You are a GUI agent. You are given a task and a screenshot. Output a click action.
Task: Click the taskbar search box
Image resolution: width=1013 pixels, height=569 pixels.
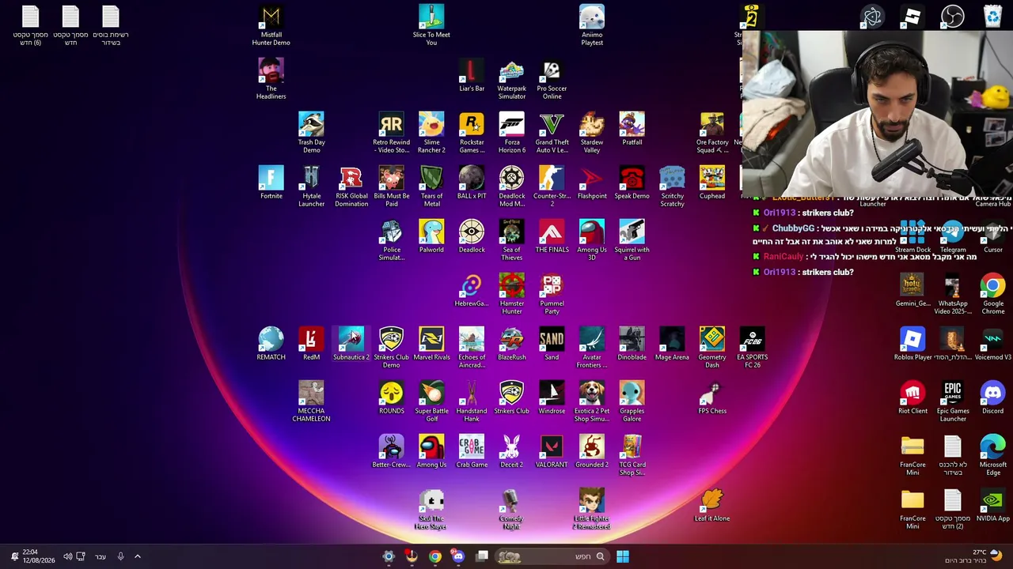(x=552, y=556)
